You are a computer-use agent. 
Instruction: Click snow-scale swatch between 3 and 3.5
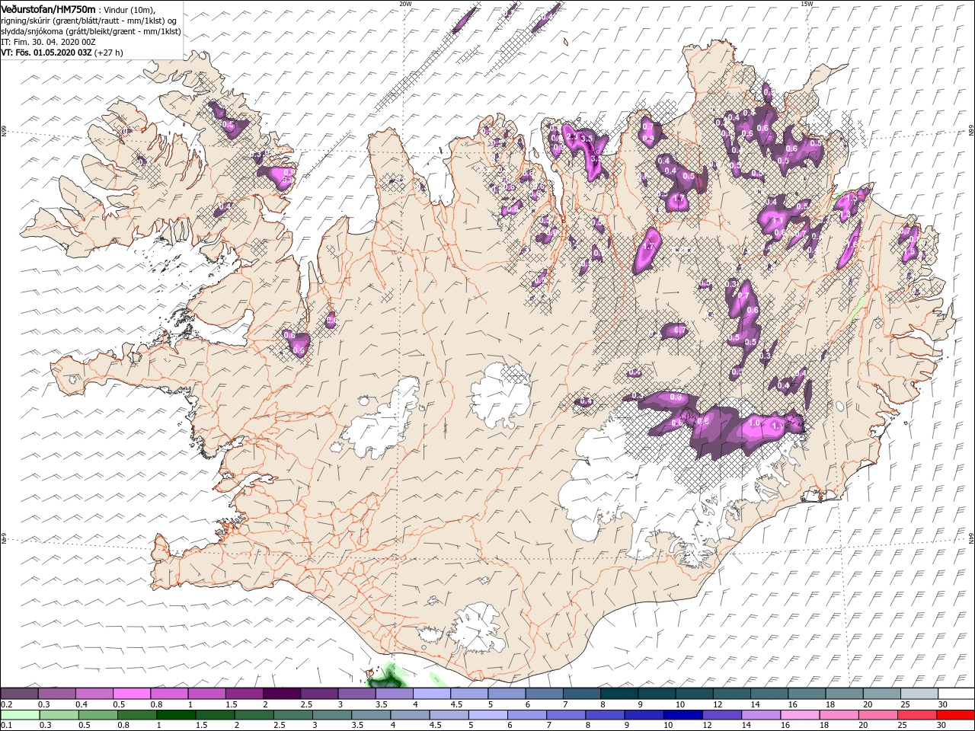point(356,694)
